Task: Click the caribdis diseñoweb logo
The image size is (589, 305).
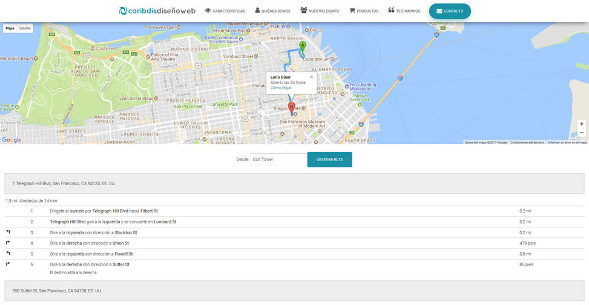Action: coord(157,11)
